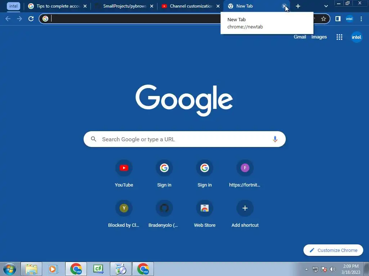The width and height of the screenshot is (369, 276).
Task: Select second Chrome window in taskbar
Action: point(143,269)
